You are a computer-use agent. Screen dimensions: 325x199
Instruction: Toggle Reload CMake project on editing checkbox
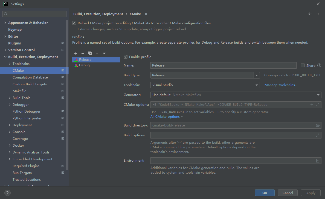(x=74, y=23)
